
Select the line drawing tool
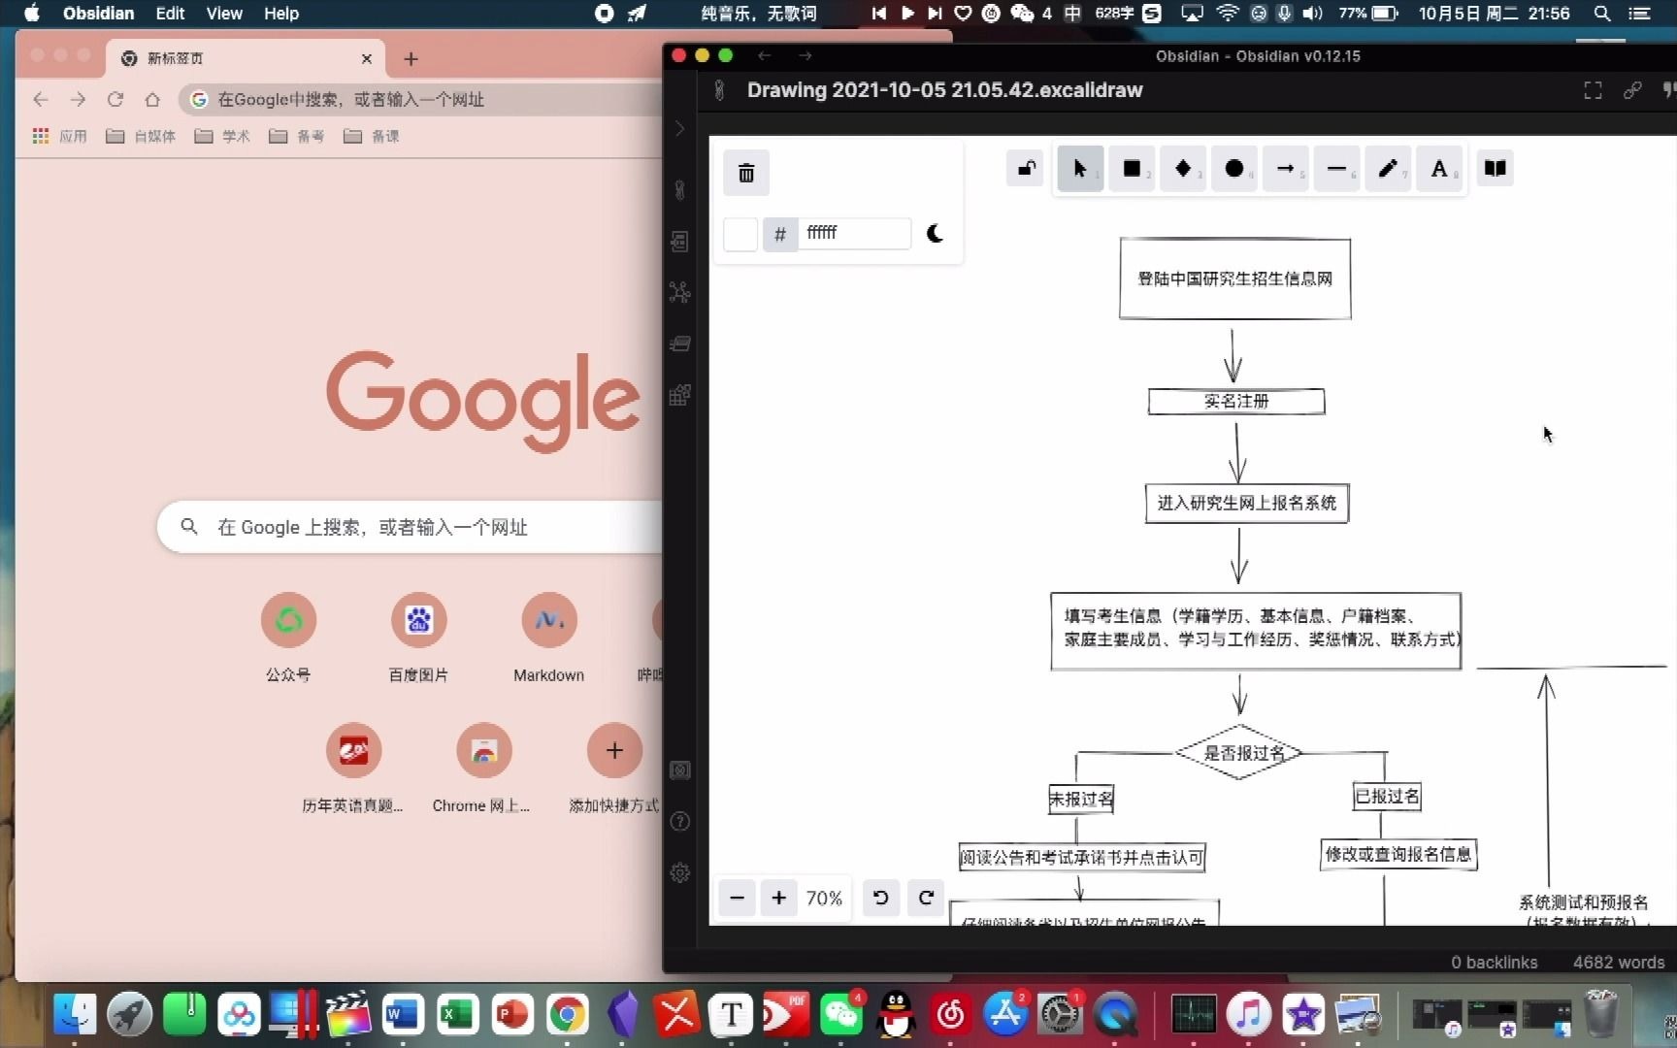1336,169
